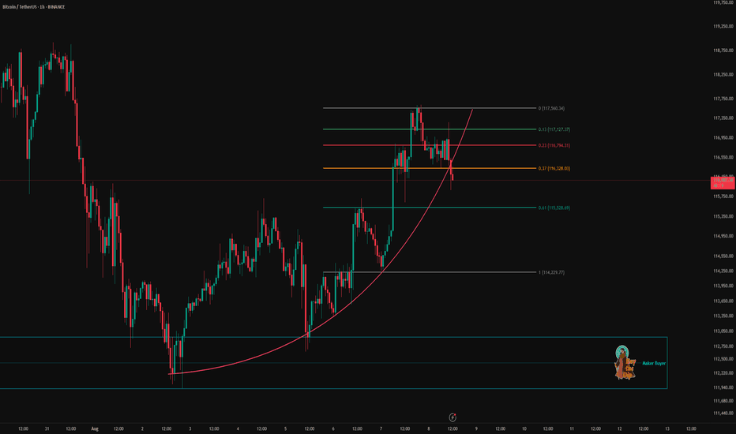Click the 'Maker Buyer' zone label
The width and height of the screenshot is (736, 434).
(654, 363)
